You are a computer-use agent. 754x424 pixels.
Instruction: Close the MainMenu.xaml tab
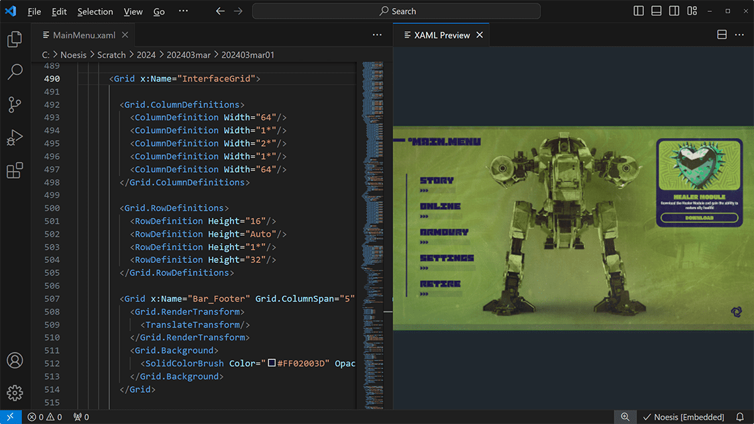tap(125, 35)
